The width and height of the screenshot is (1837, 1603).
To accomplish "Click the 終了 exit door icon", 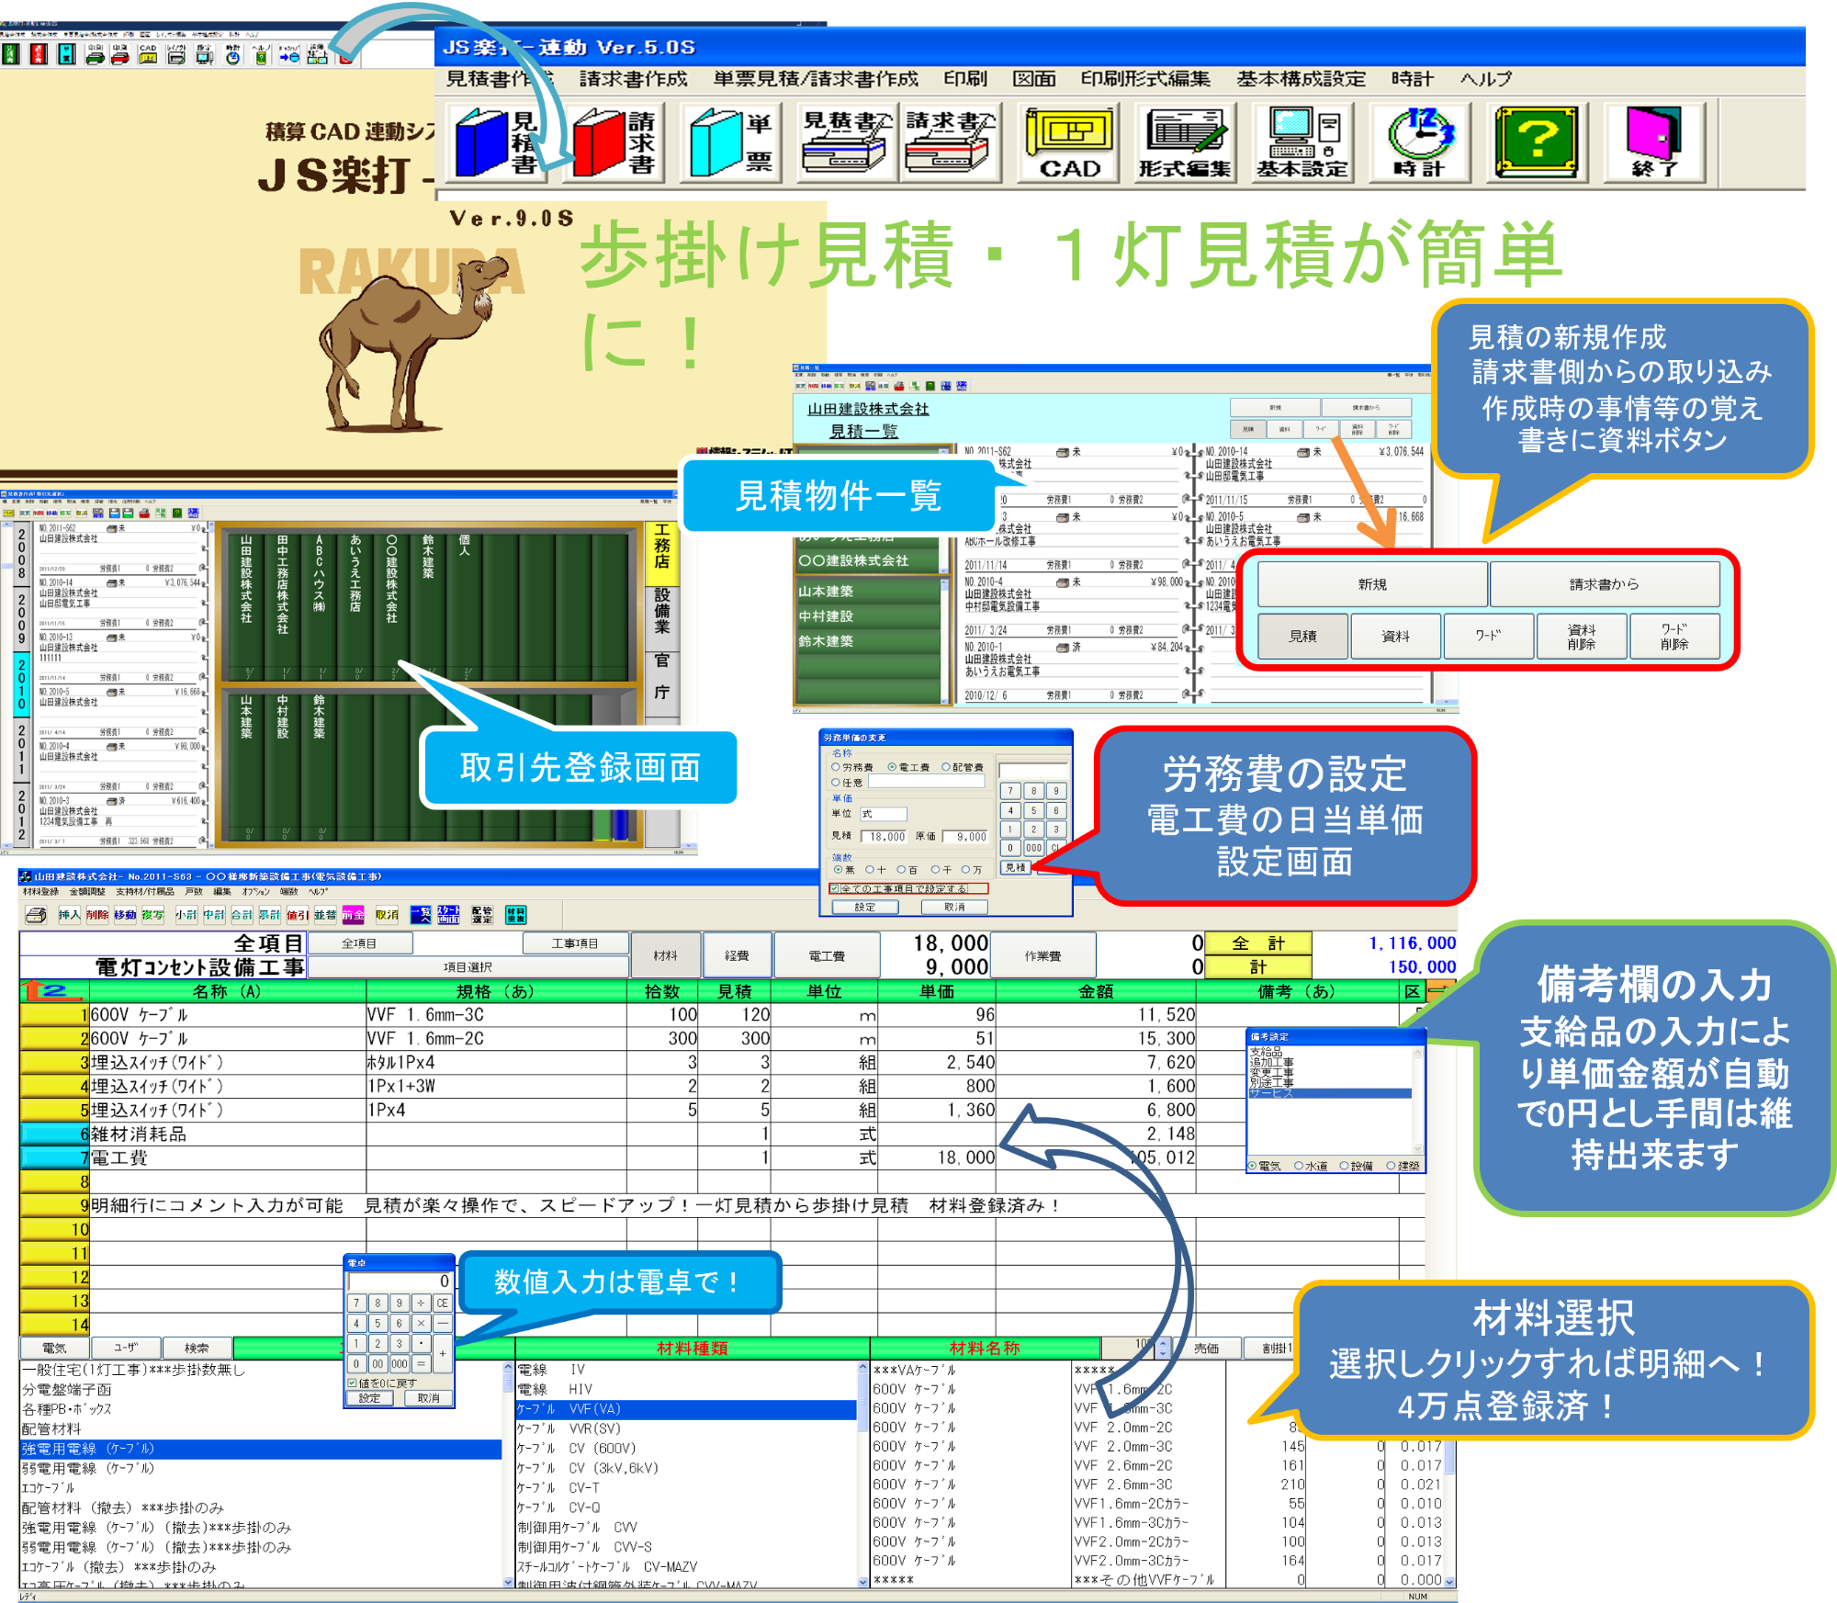I will coord(1654,142).
